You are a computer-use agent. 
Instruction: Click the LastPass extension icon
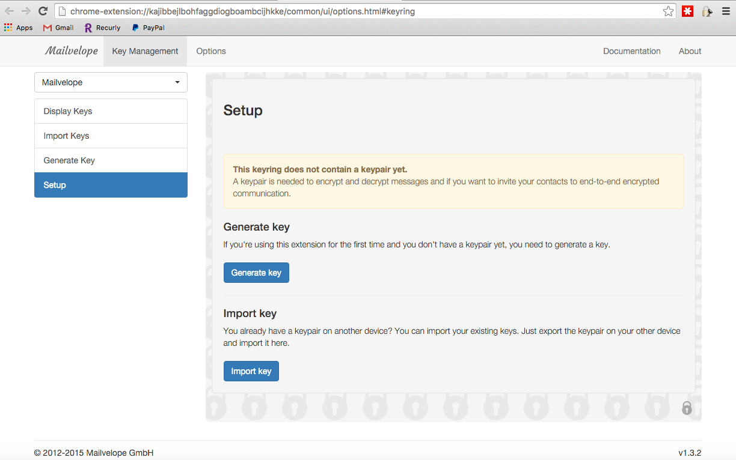coord(687,11)
